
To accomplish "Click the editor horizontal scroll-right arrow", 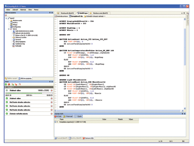I will (x=182, y=111).
